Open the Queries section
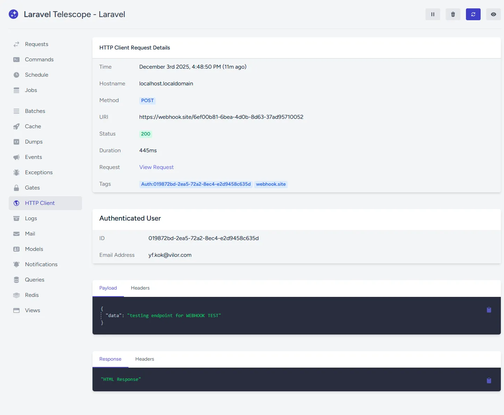This screenshot has height=415, width=504. click(x=45, y=280)
